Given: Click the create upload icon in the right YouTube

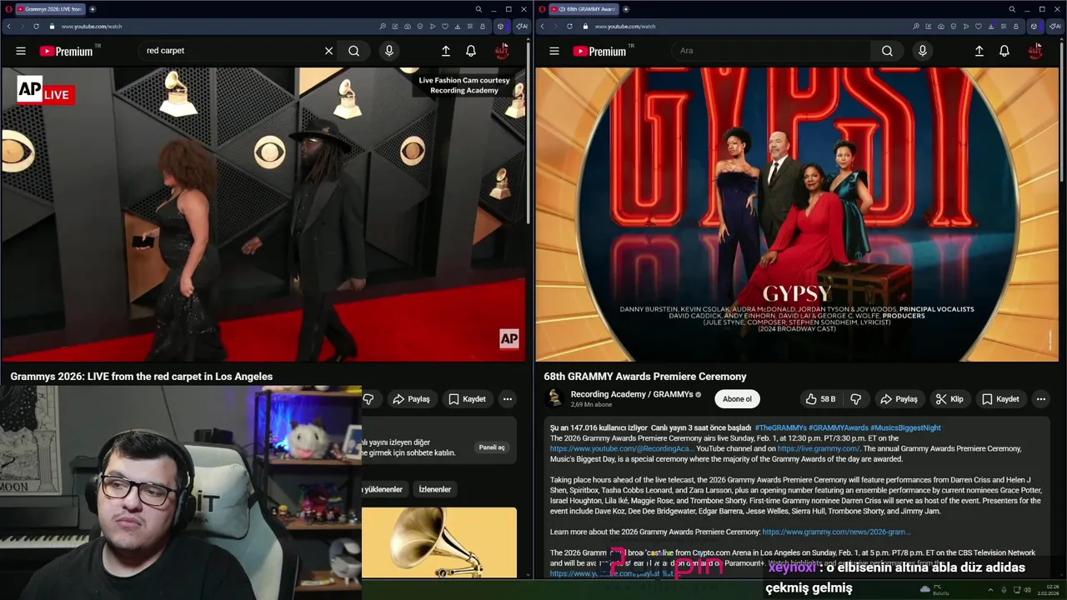Looking at the screenshot, I should pyautogui.click(x=979, y=51).
